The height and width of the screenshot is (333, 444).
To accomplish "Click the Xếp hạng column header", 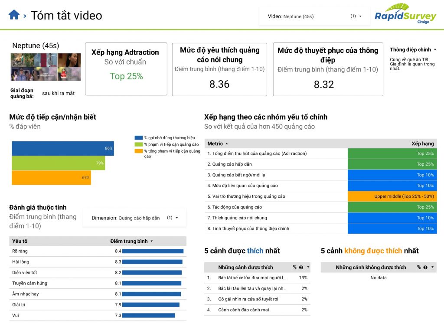I will pos(422,144).
